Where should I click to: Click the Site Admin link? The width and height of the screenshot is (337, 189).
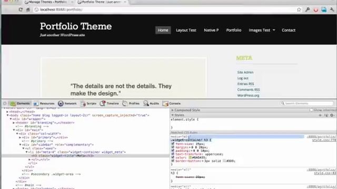tap(245, 72)
